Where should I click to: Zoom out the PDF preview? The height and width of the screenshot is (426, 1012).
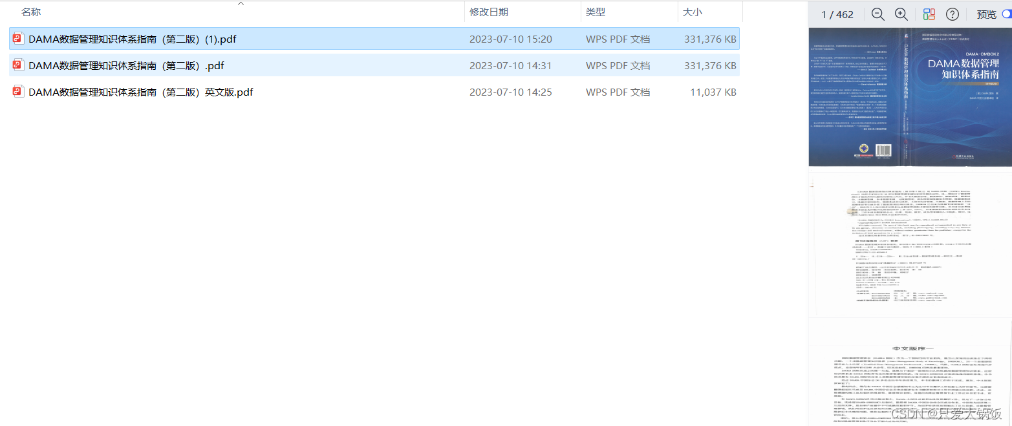click(877, 14)
